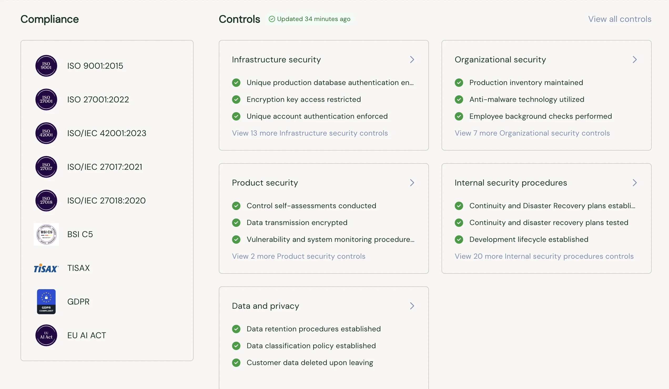Image resolution: width=669 pixels, height=389 pixels.
Task: Click the ISO 9001 badge icon
Action: 46,66
